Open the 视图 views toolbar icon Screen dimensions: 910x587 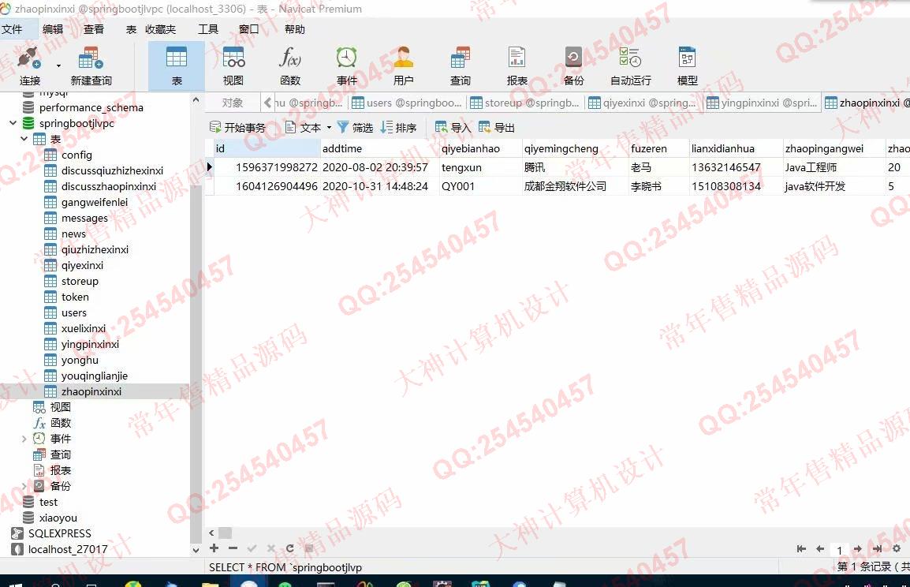233,66
